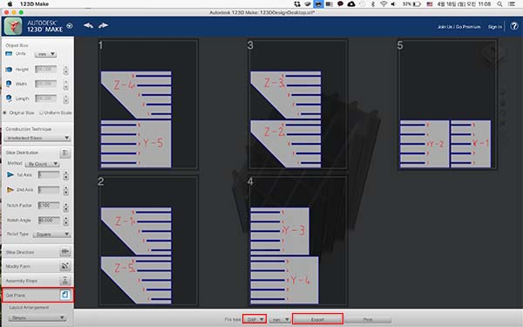Click the 1st Axis blue arrow icon
The height and width of the screenshot is (327, 523).
point(10,175)
